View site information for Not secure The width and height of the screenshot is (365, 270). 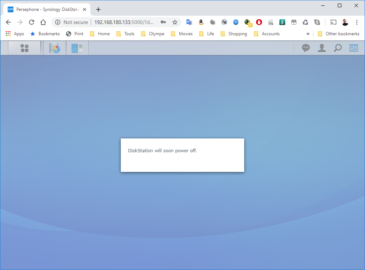(x=71, y=22)
